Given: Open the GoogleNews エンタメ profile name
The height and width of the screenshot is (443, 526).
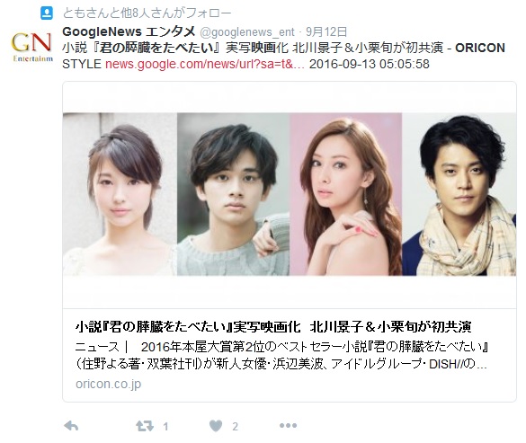Looking at the screenshot, I should (x=129, y=31).
